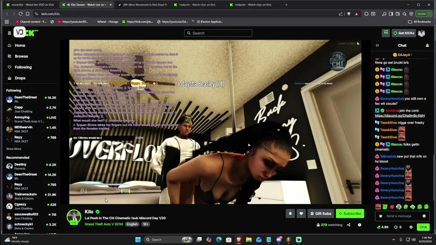The image size is (436, 245).
Task: Open Destiny in Recommended channels
Action: [x=31, y=166]
